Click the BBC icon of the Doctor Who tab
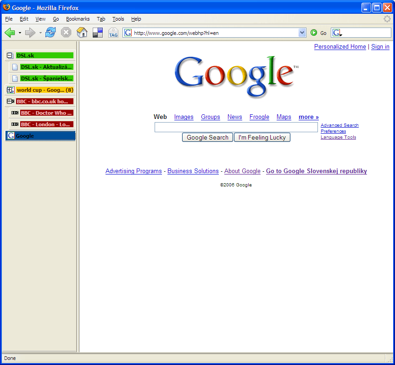The height and width of the screenshot is (365, 395). pyautogui.click(x=15, y=113)
